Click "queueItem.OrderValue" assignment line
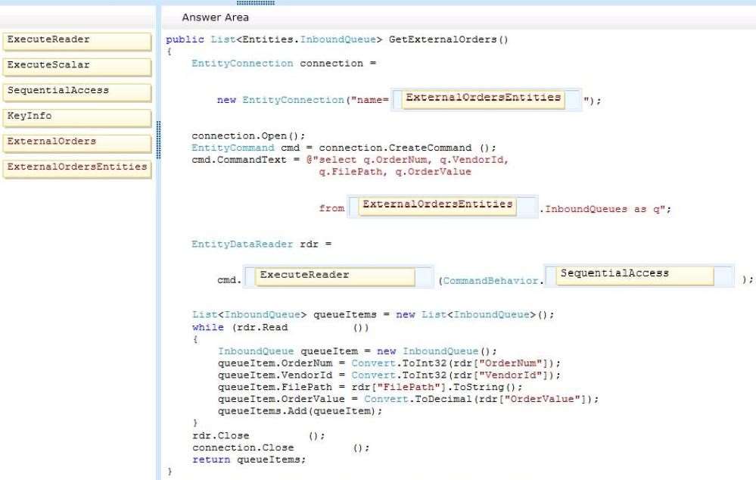Image resolution: width=756 pixels, height=480 pixels. click(x=408, y=399)
